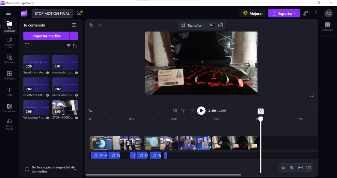Click the Exportar button
This screenshot has width=337, height=178.
284,13
